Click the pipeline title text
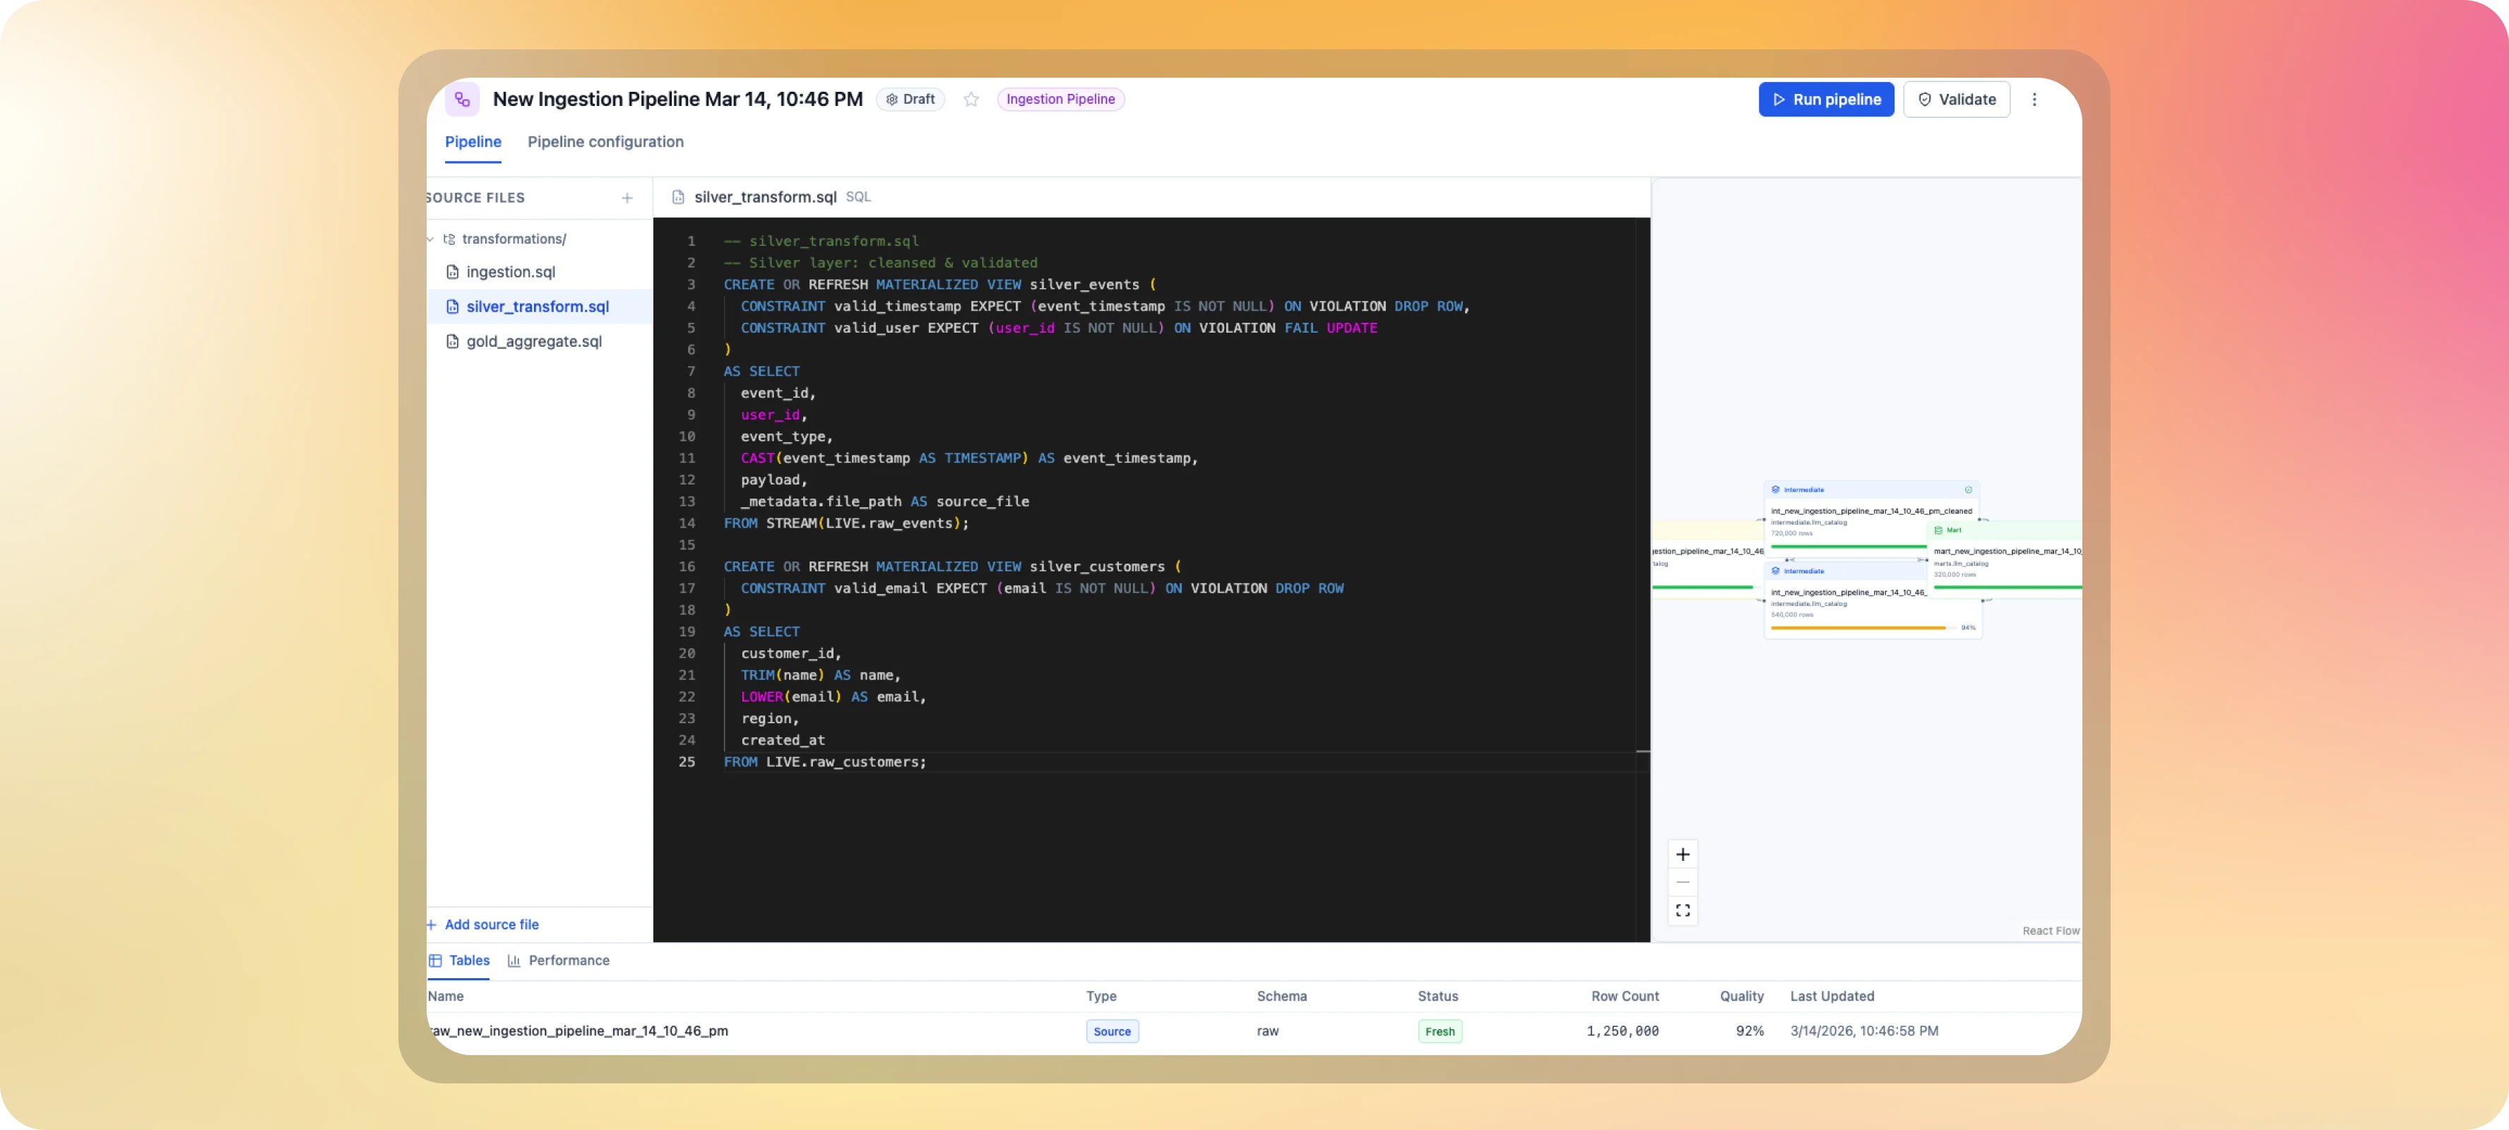 coord(677,100)
